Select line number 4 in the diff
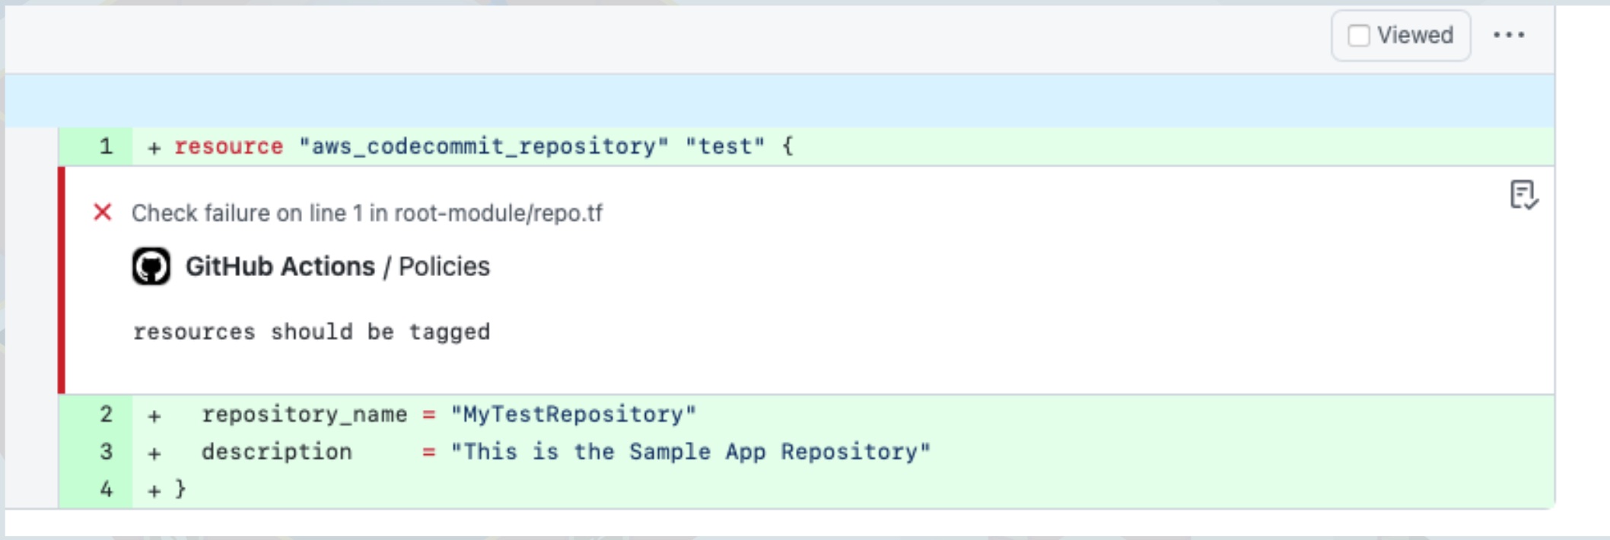 (x=106, y=489)
